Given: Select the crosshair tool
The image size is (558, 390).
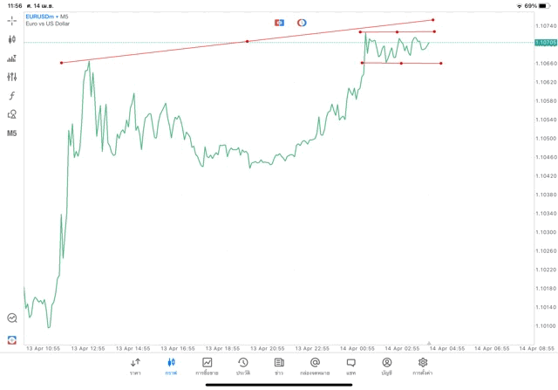Looking at the screenshot, I should 12,20.
